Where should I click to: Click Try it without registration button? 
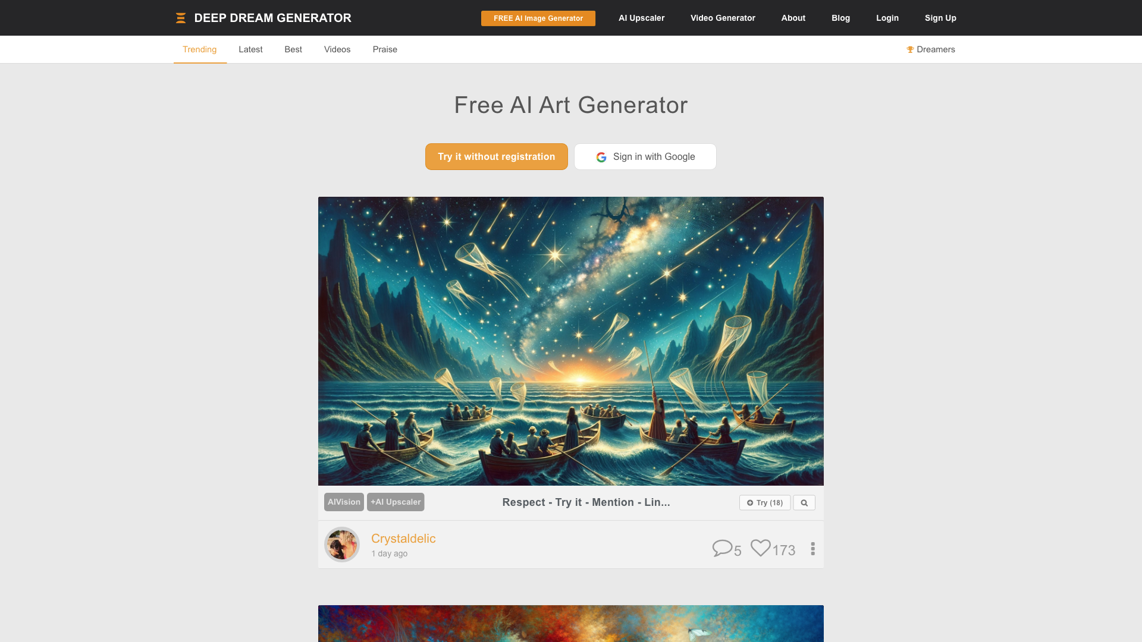click(x=497, y=157)
